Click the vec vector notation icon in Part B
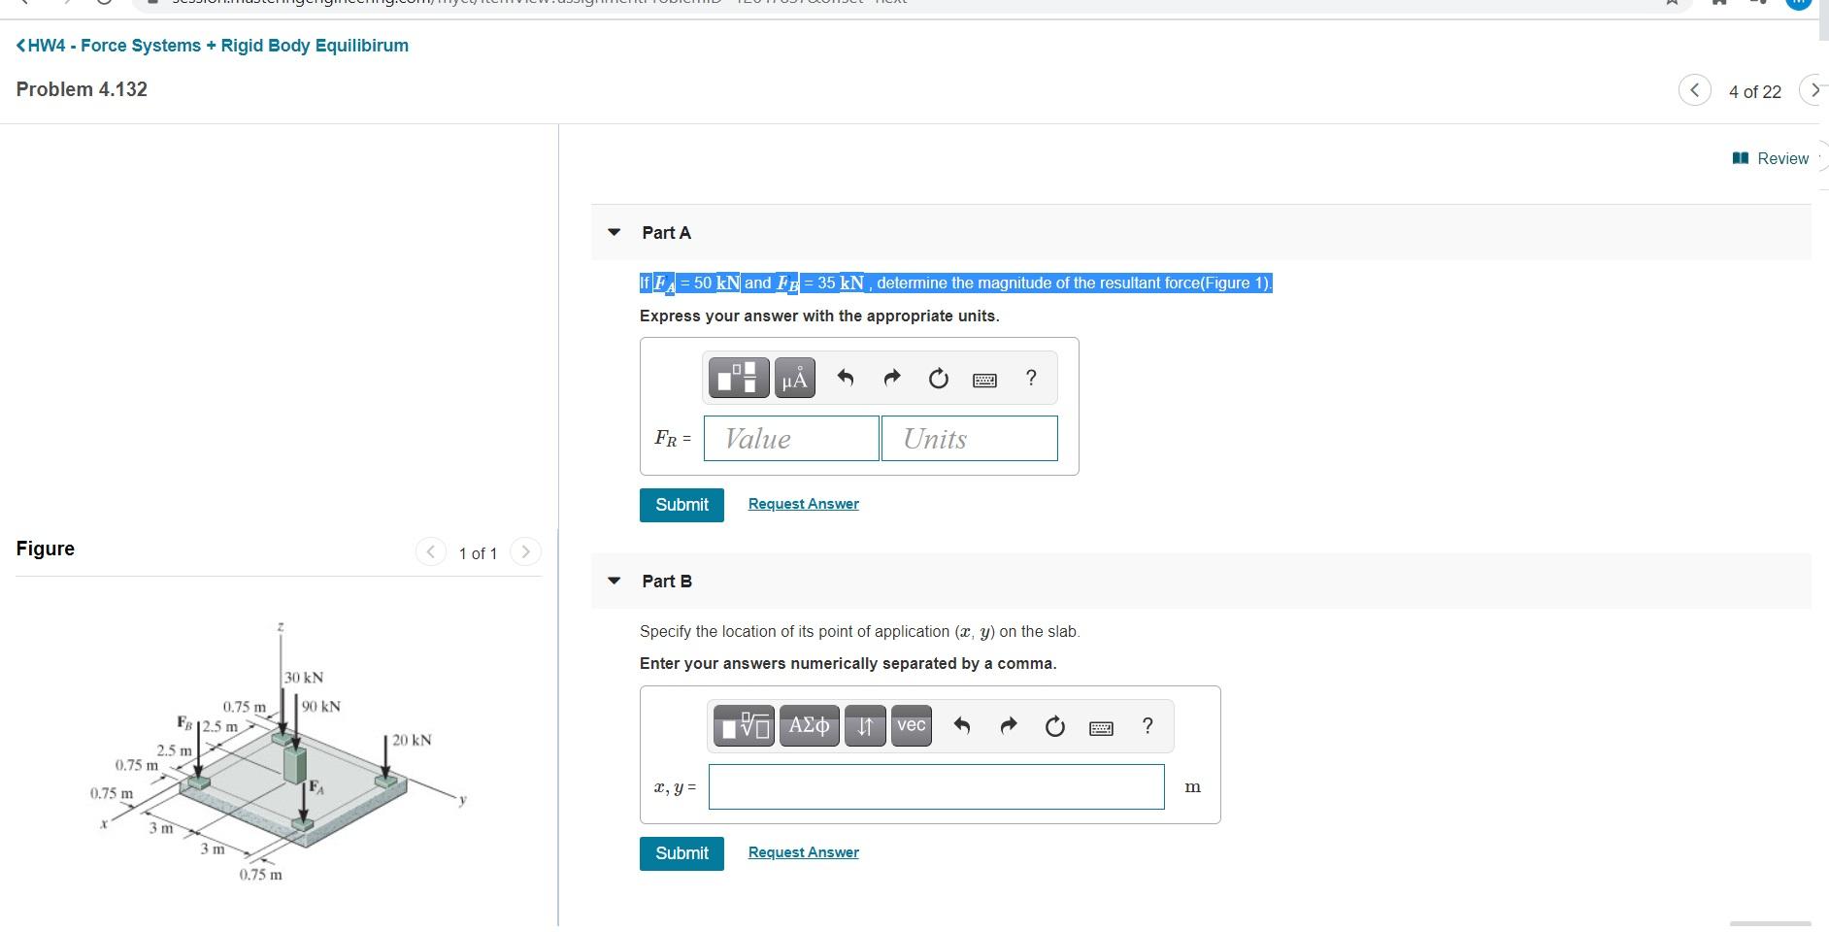1829x932 pixels. [x=909, y=725]
